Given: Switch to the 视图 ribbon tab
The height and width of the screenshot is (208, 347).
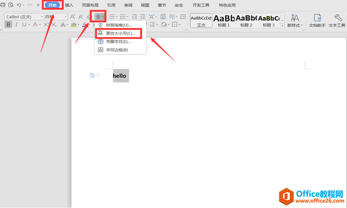Looking at the screenshot, I should [145, 5].
